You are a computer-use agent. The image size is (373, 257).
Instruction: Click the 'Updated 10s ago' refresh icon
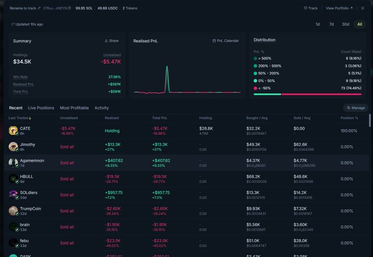click(13, 24)
